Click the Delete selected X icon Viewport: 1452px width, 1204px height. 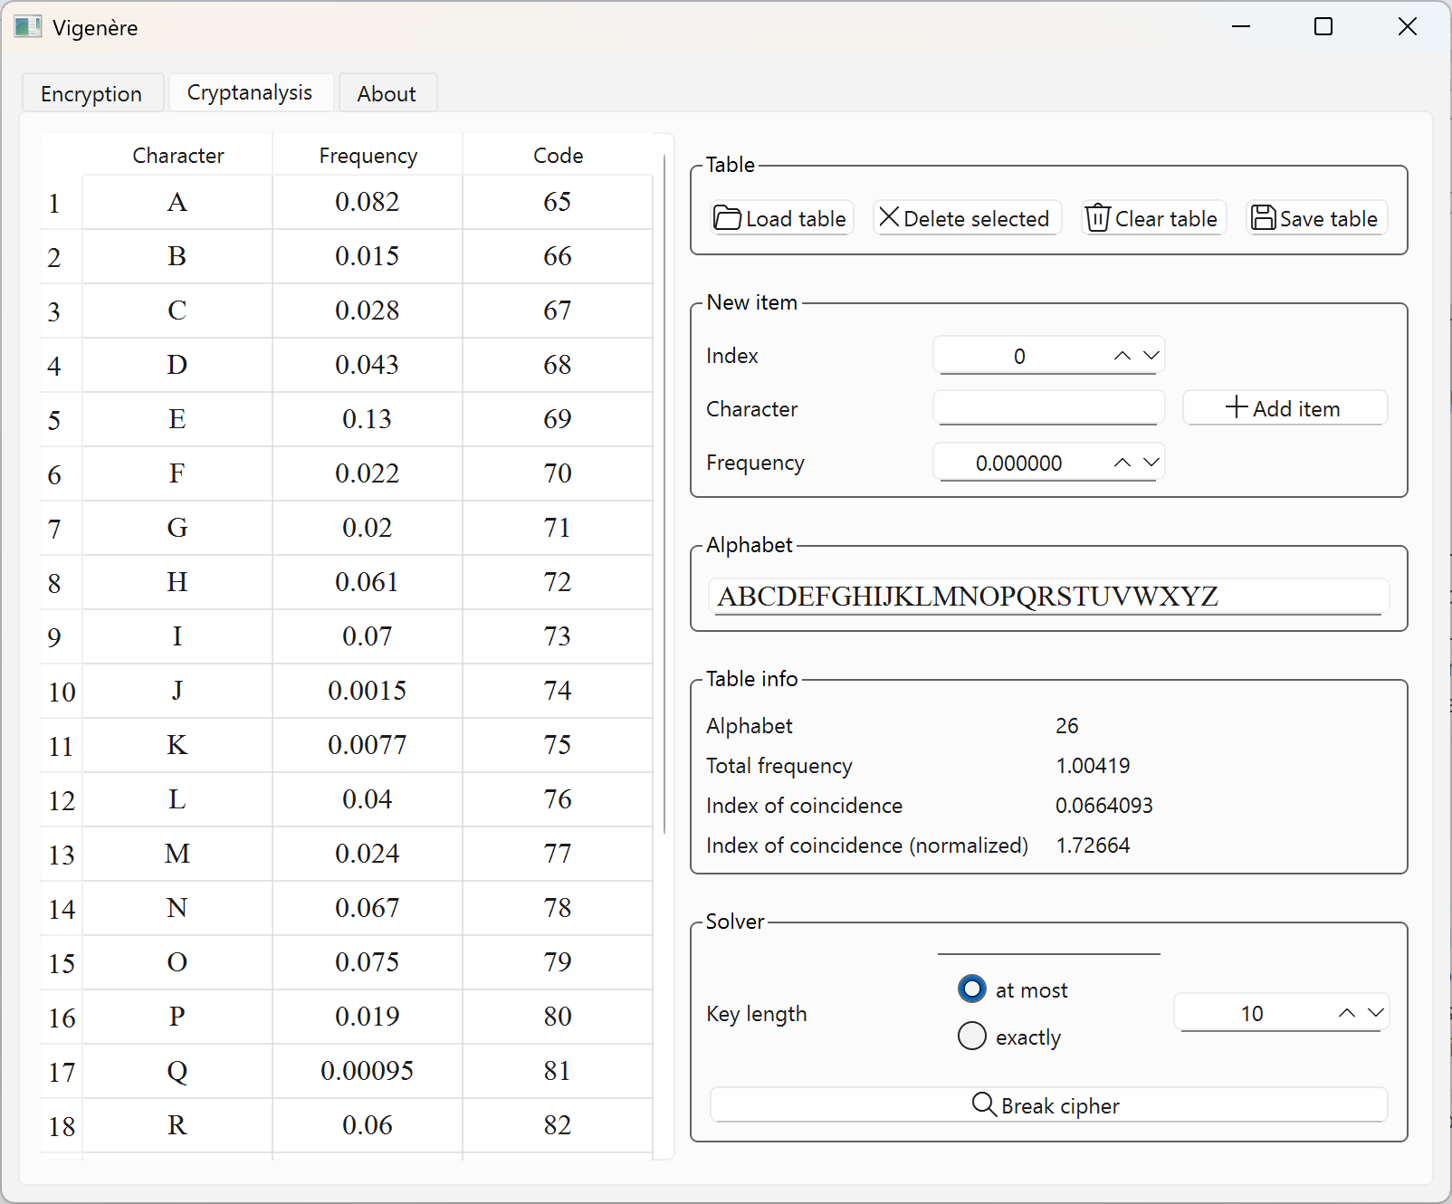pos(889,217)
